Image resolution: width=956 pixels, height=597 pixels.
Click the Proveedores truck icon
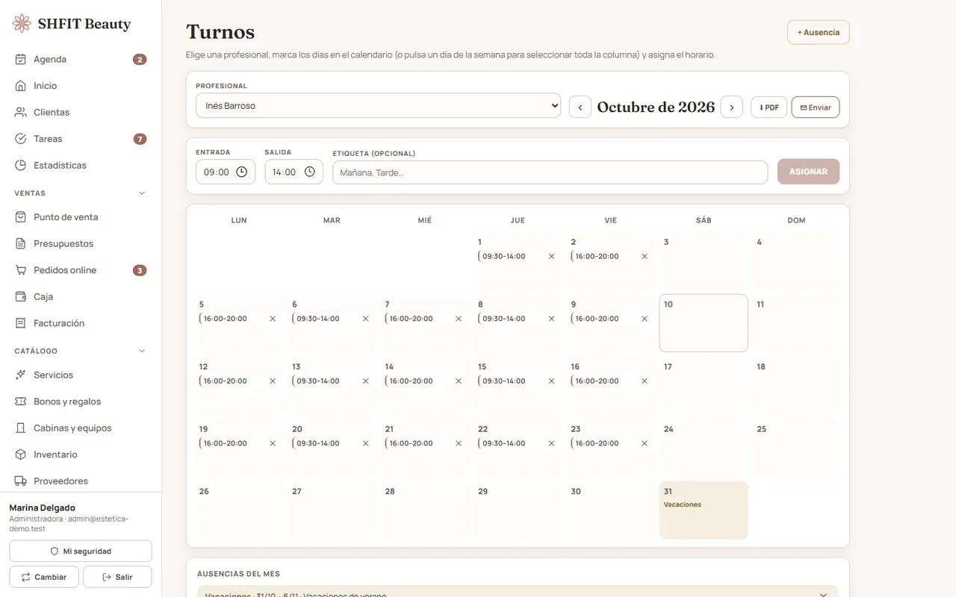click(x=21, y=481)
